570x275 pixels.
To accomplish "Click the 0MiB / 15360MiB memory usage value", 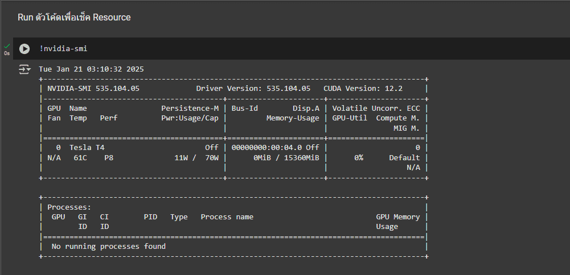I will coord(286,157).
